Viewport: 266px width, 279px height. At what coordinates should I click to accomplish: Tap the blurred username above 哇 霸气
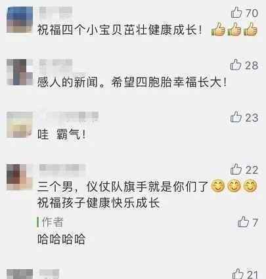coord(68,116)
